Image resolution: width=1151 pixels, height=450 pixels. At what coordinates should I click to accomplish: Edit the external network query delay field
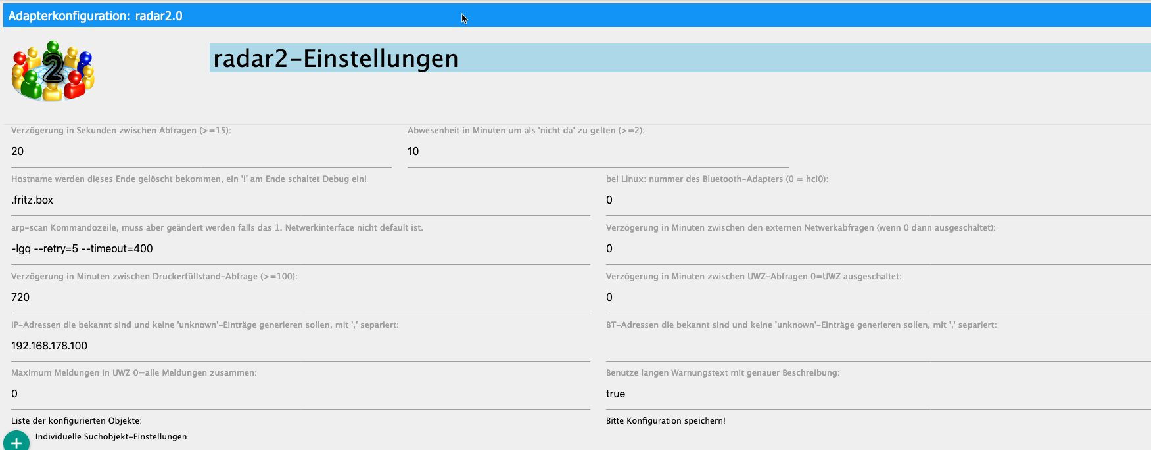(878, 249)
